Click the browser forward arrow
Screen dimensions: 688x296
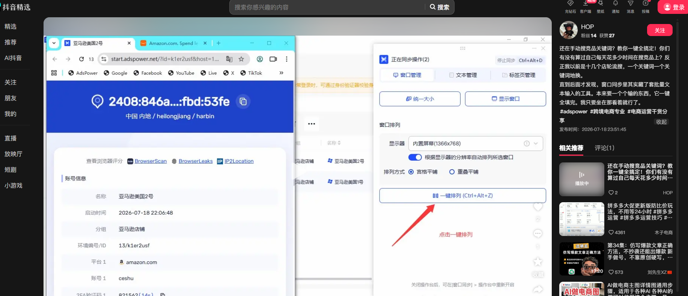(68, 59)
